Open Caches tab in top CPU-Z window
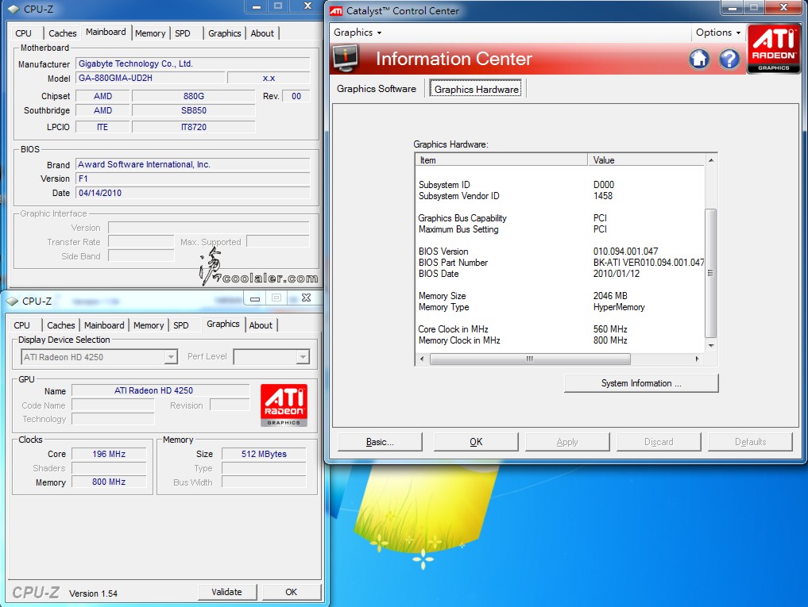This screenshot has width=808, height=607. point(62,33)
